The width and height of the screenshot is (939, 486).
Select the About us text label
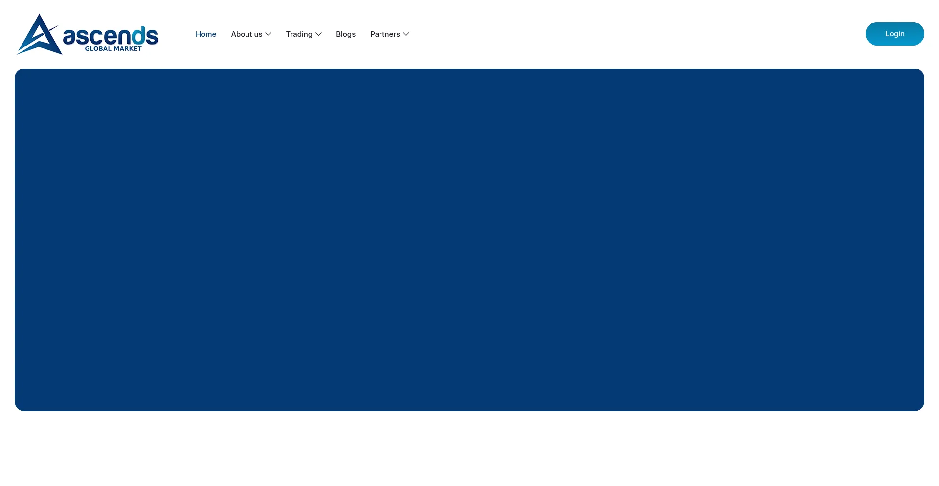246,34
